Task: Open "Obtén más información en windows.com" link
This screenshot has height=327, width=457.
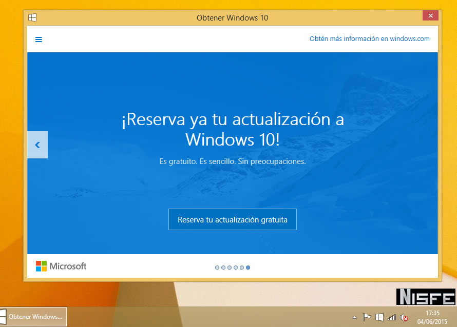Action: [369, 39]
